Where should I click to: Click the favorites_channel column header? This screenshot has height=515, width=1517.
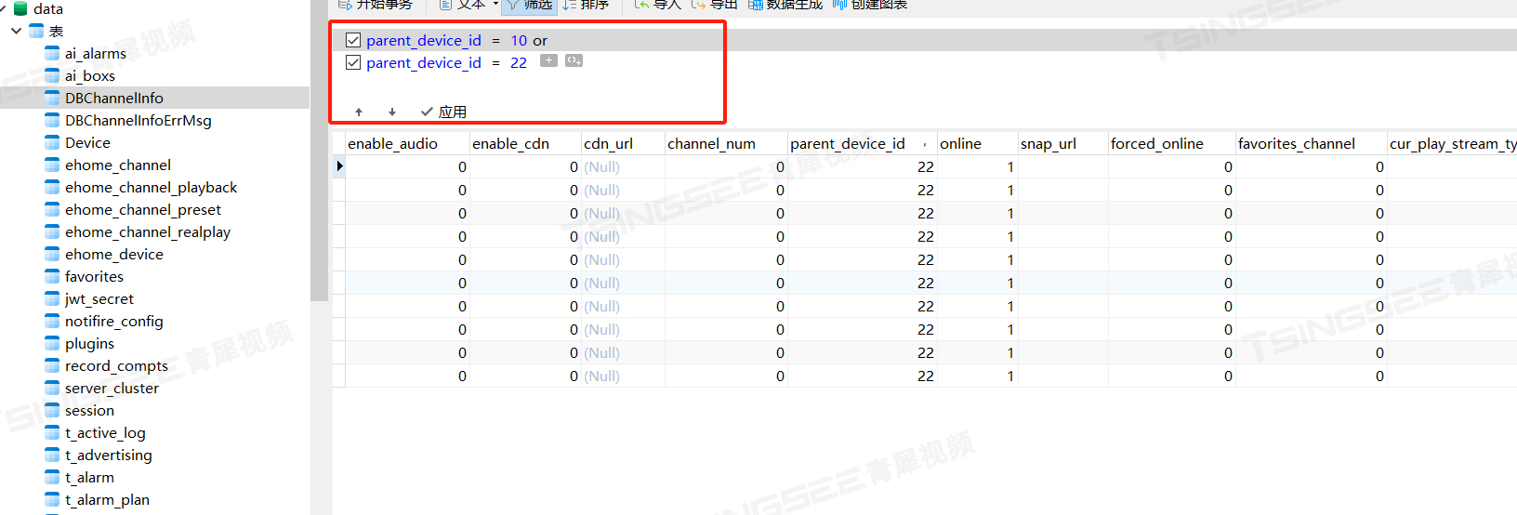1311,143
